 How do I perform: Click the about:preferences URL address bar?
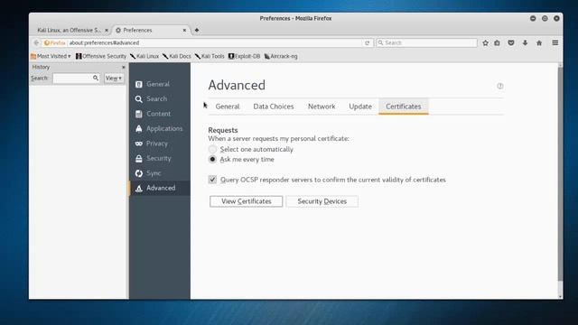(x=215, y=42)
